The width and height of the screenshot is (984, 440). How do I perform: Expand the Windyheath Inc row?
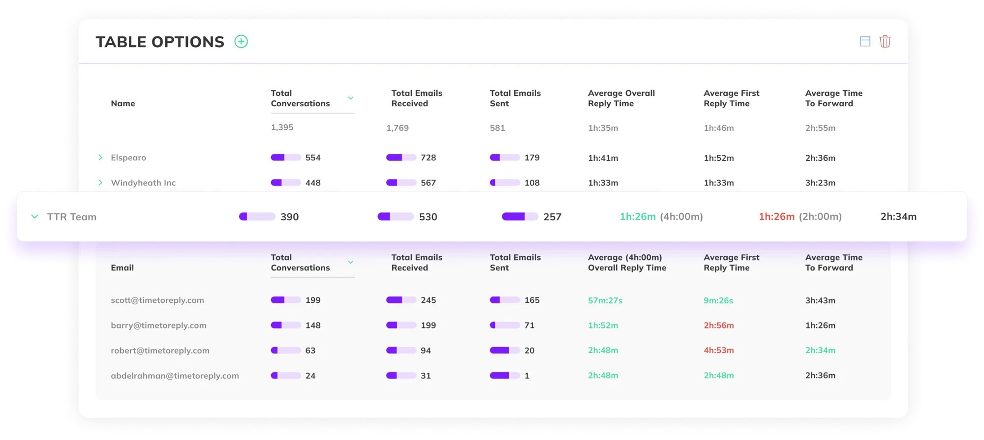(100, 183)
